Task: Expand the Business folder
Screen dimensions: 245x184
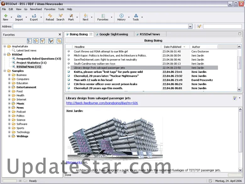Action: [9, 75]
